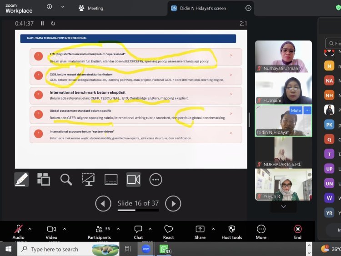Select Nurhayati Usman video thumbnail
The height and width of the screenshot is (256, 341).
pyautogui.click(x=283, y=56)
